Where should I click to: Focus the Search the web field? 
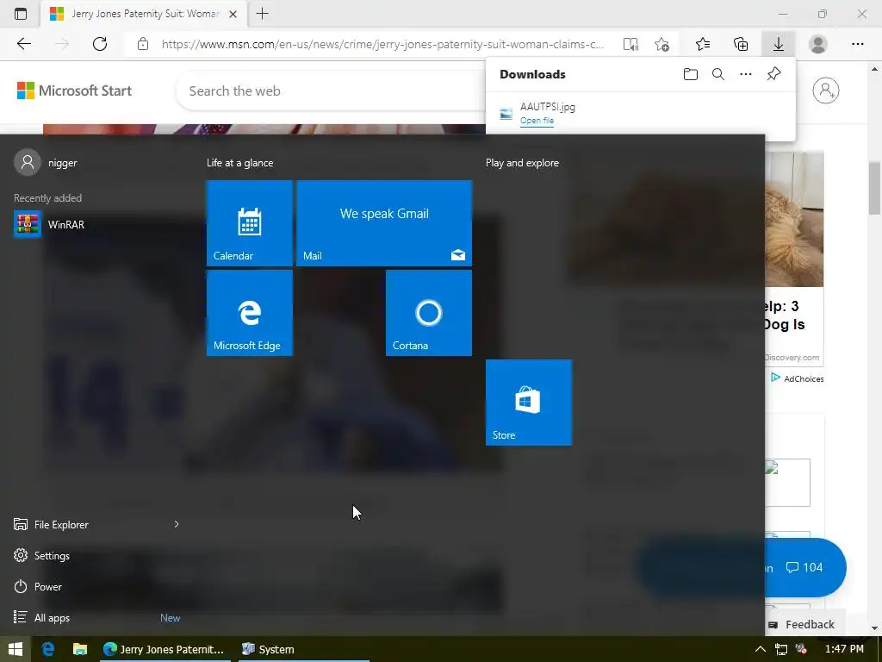332,91
